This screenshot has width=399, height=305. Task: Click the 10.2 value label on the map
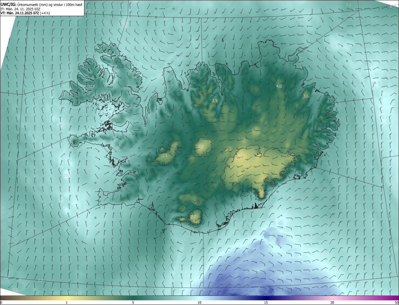click(x=384, y=117)
